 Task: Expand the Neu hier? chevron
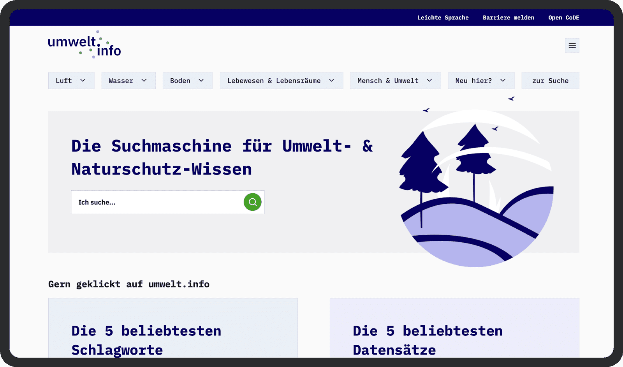tap(503, 81)
